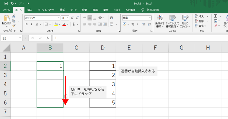This screenshot has width=228, height=119.
Task: Open Cell Styles (セルのスタイル)
Action: pyautogui.click(x=185, y=21)
